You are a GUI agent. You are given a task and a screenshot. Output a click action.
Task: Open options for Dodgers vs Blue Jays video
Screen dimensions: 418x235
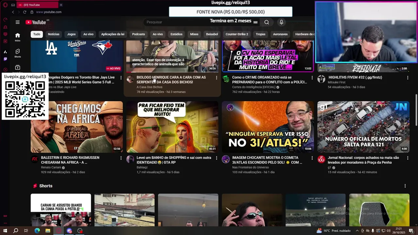click(121, 78)
